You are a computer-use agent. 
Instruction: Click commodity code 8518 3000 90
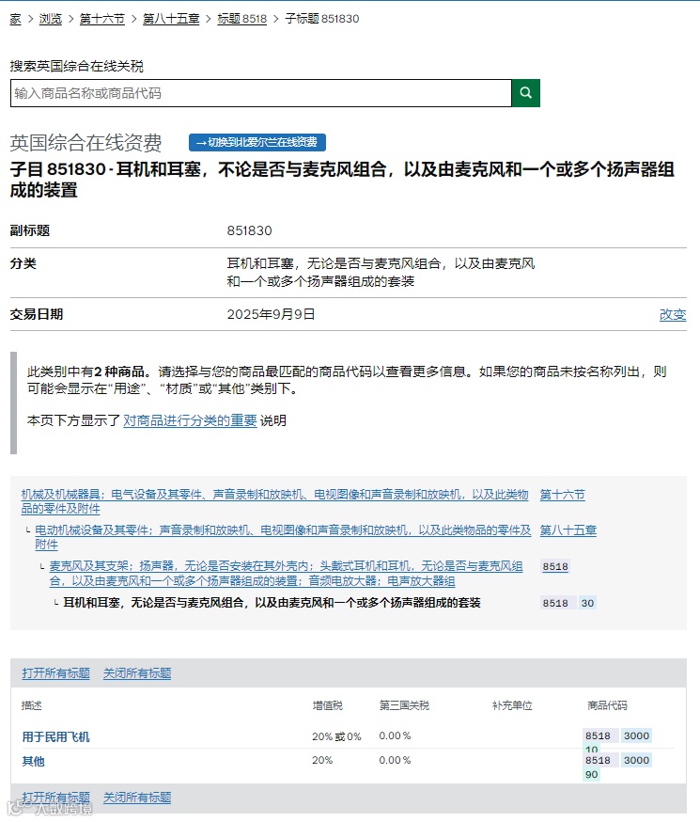[x=618, y=767]
